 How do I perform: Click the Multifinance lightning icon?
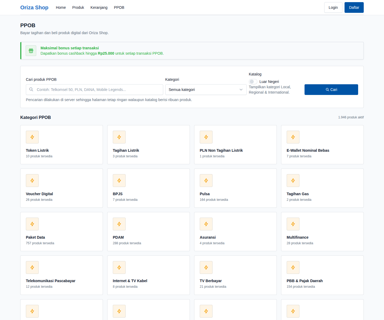[x=293, y=224]
